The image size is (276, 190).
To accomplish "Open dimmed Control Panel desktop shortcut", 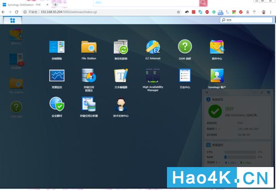I will [17, 59].
